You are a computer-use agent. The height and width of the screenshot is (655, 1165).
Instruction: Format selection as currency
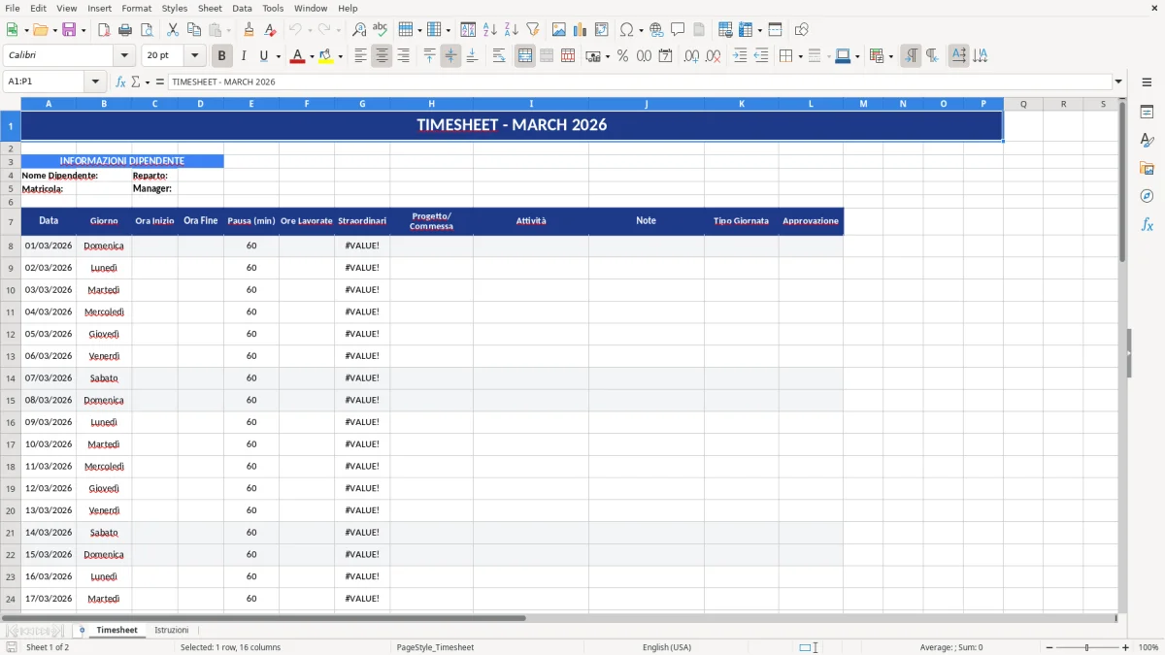click(593, 55)
